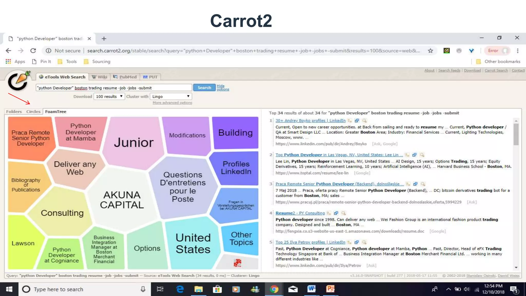Open Lee Lin result in new window icon
526x296 pixels.
tap(414, 155)
